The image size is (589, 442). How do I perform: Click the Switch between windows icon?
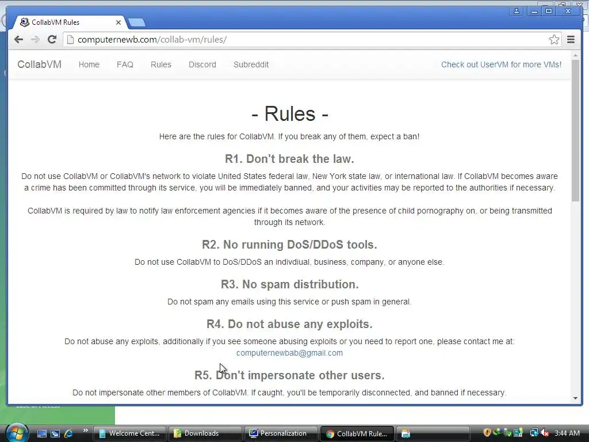coord(55,434)
